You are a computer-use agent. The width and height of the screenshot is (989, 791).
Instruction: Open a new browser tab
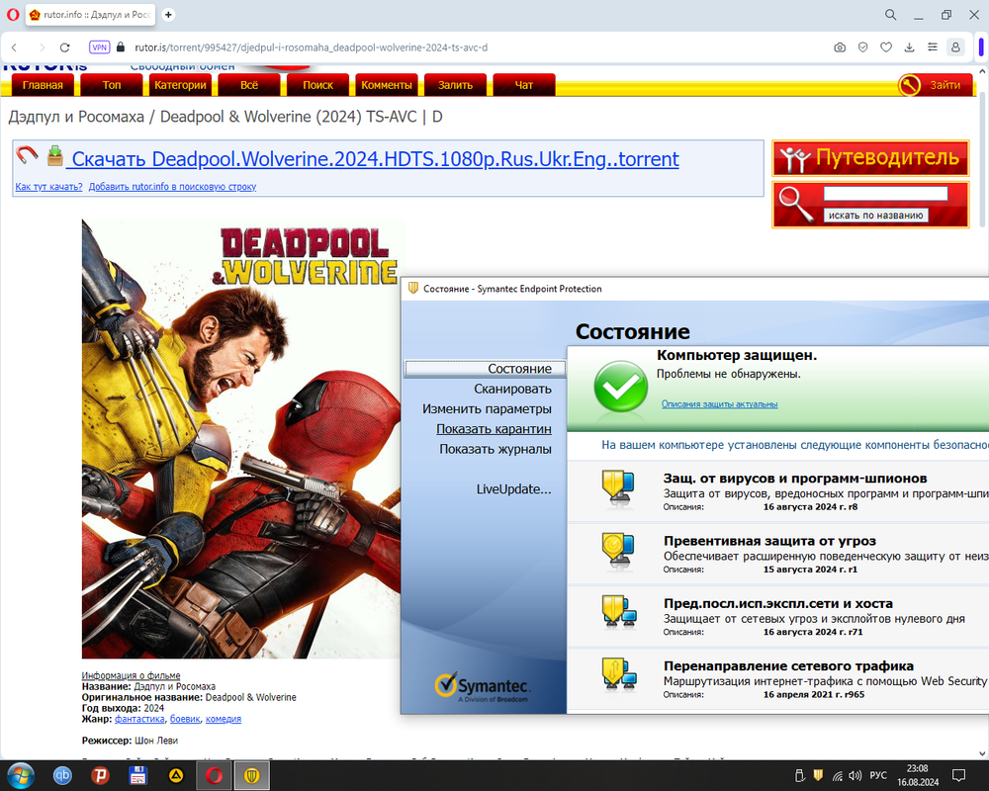pos(168,15)
